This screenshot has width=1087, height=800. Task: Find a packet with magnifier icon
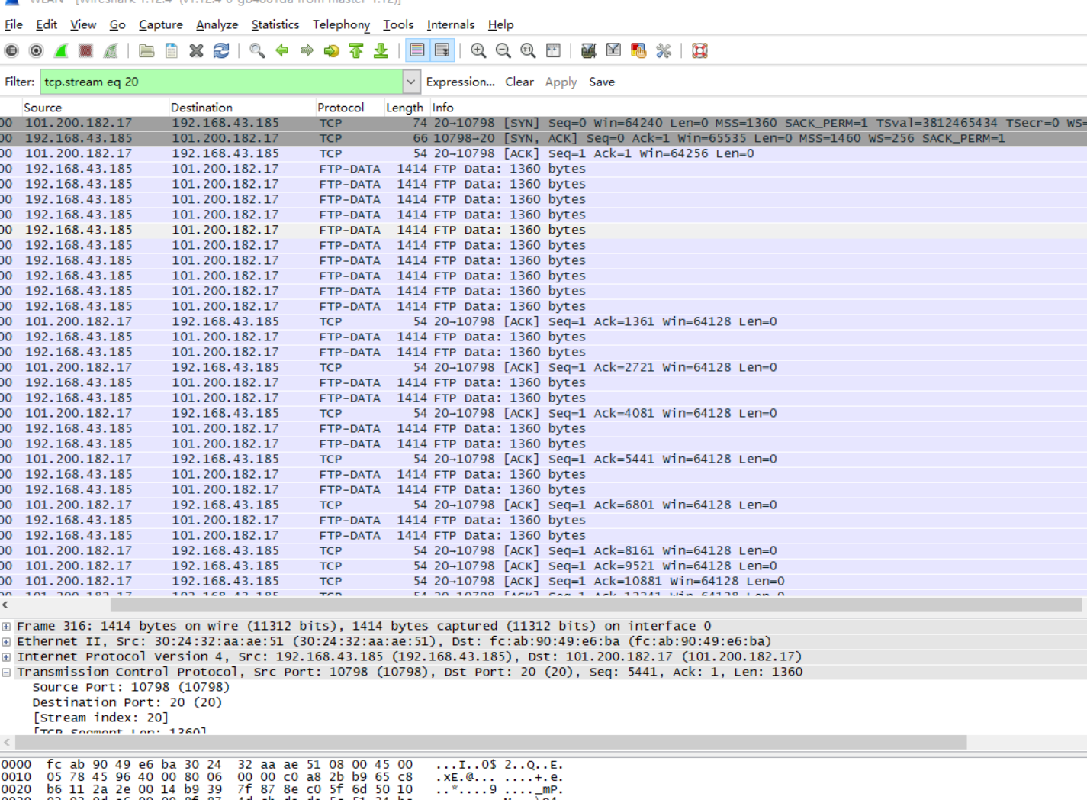pos(257,50)
